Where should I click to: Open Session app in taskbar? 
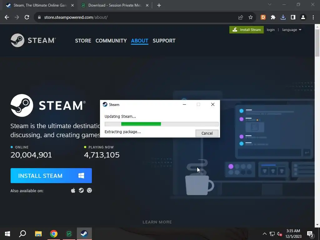coord(69,234)
